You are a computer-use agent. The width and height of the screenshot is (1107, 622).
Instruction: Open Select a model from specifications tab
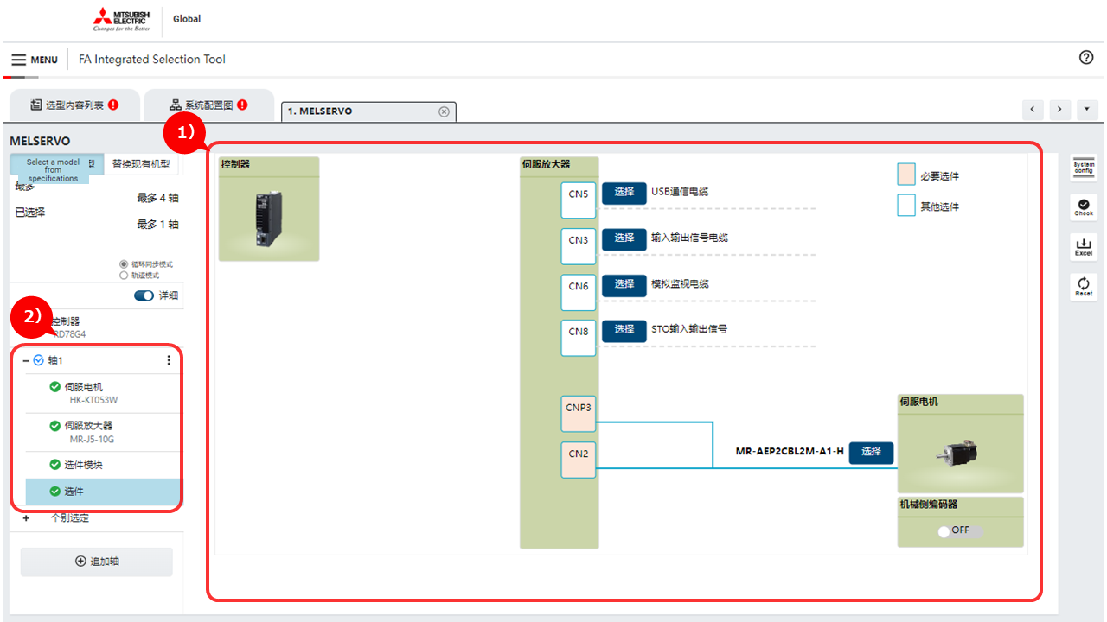click(x=53, y=170)
